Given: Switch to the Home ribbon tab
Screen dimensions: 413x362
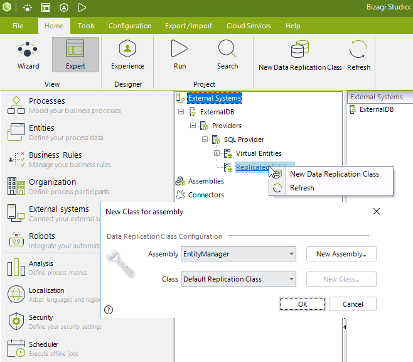Looking at the screenshot, I should click(54, 26).
